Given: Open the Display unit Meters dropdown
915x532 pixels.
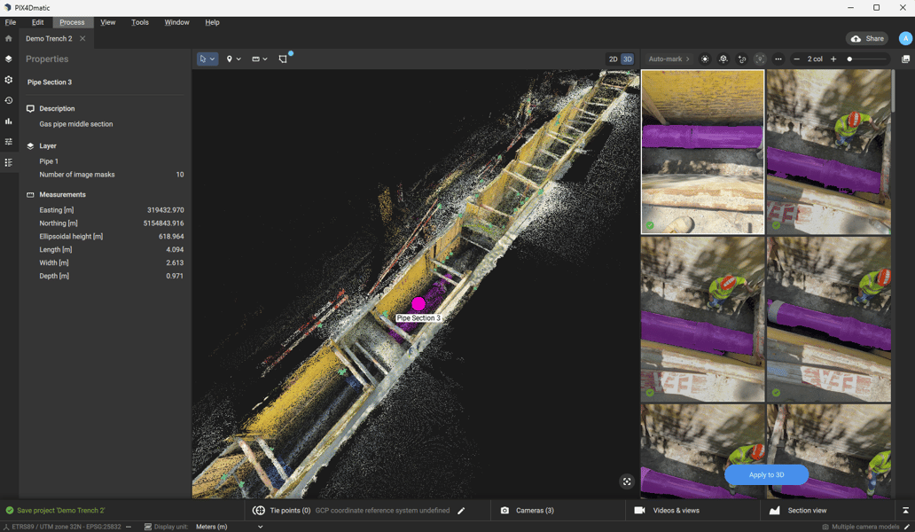Looking at the screenshot, I should (x=229, y=527).
